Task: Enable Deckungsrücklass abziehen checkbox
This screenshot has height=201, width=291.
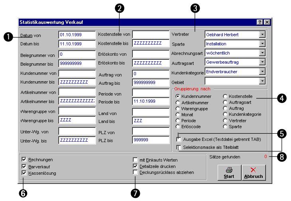Action: point(135,172)
